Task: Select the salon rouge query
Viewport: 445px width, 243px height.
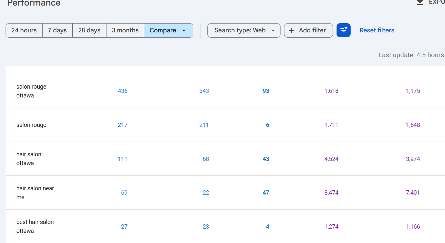Action: [31, 125]
